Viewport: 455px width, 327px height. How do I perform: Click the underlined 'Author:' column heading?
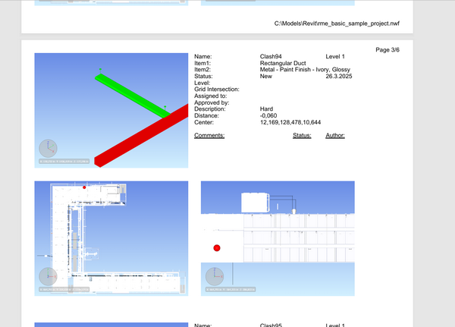(x=335, y=135)
